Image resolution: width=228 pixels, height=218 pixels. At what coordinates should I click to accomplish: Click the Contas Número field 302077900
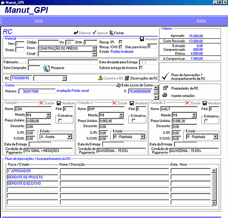click(x=37, y=91)
